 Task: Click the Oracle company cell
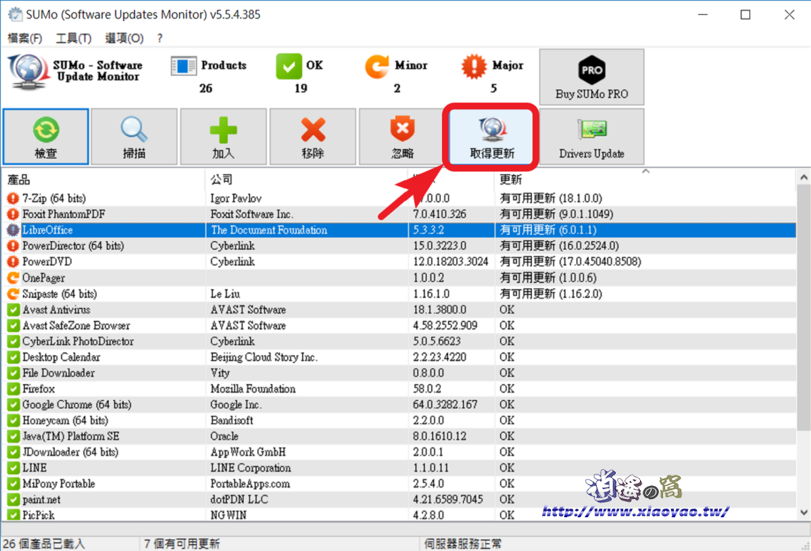[224, 436]
